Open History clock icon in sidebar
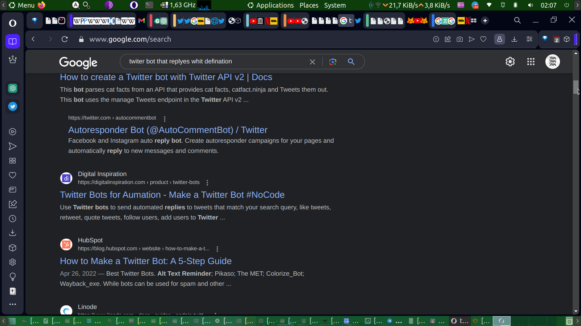 (13, 219)
